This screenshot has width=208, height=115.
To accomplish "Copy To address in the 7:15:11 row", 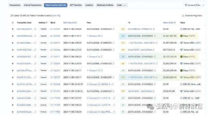I will click(x=155, y=36).
